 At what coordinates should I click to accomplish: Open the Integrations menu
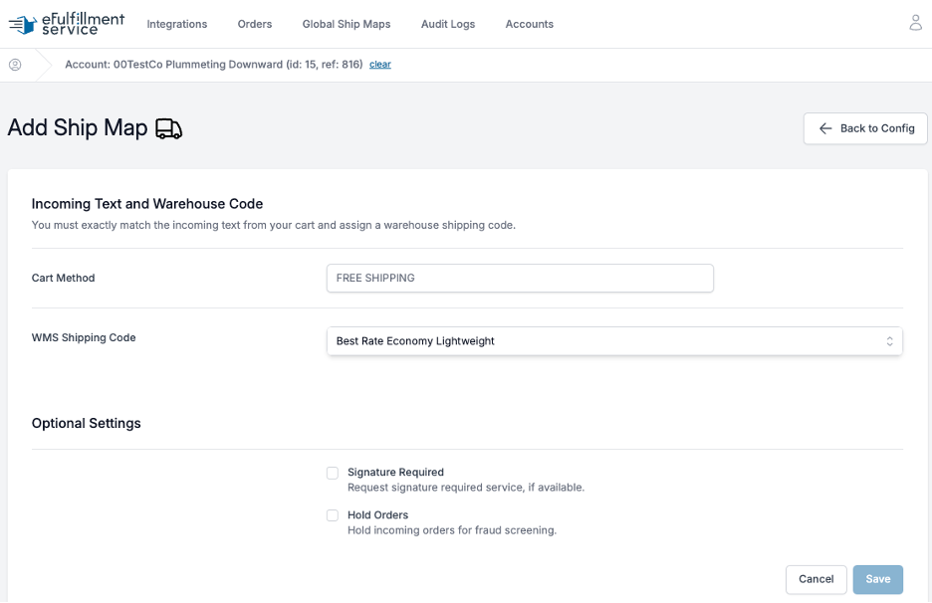pyautogui.click(x=177, y=24)
